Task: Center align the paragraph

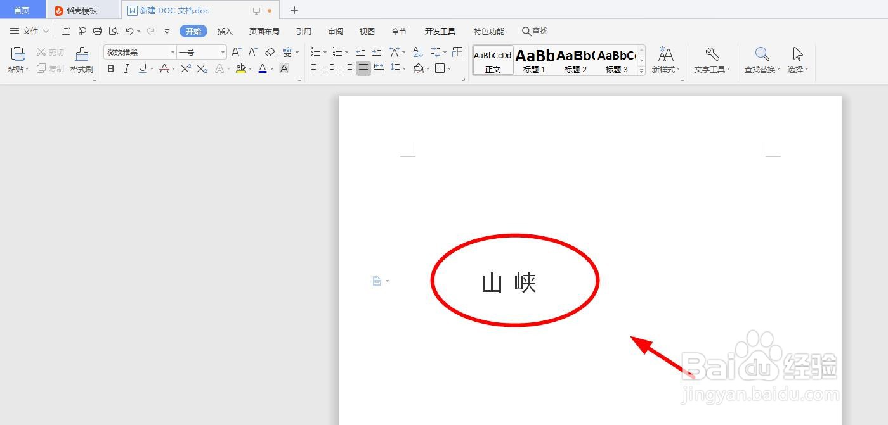Action: click(331, 68)
